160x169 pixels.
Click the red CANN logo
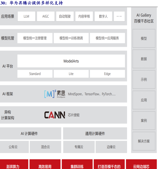54,115
